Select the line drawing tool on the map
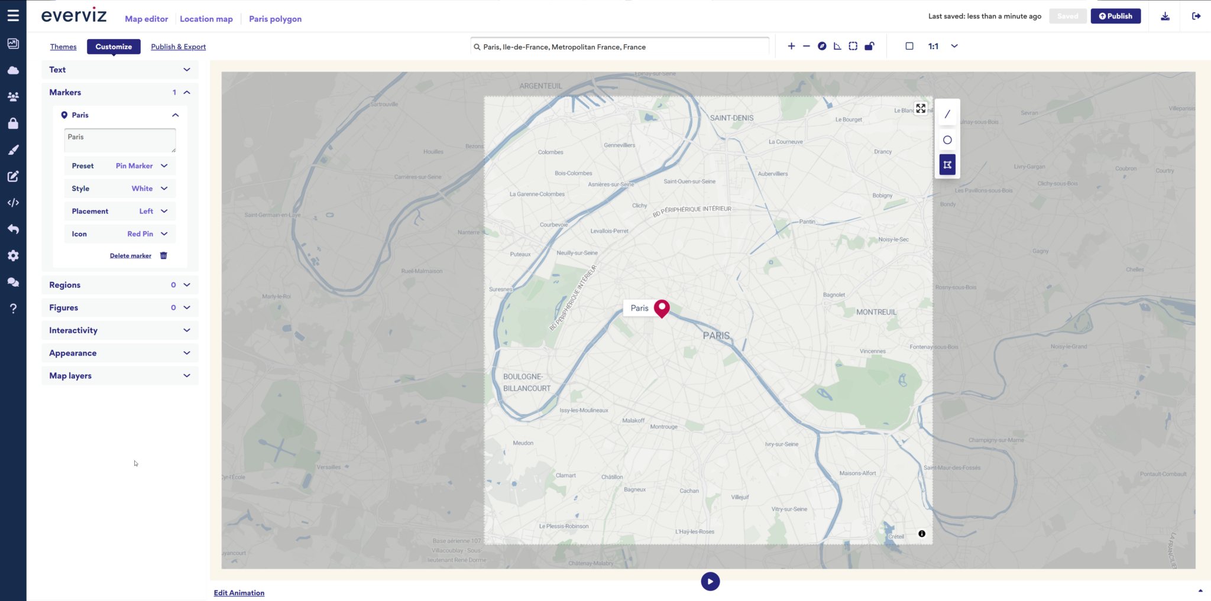1211x601 pixels. point(947,113)
